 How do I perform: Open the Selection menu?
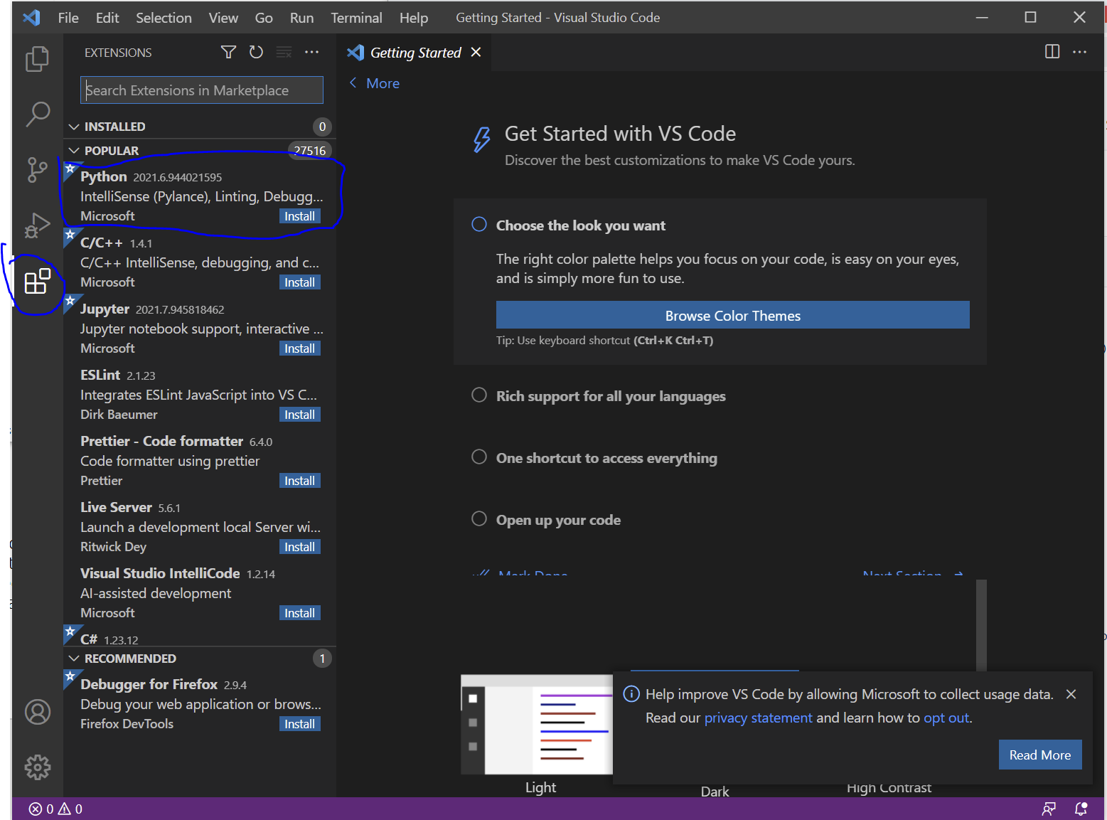click(164, 18)
